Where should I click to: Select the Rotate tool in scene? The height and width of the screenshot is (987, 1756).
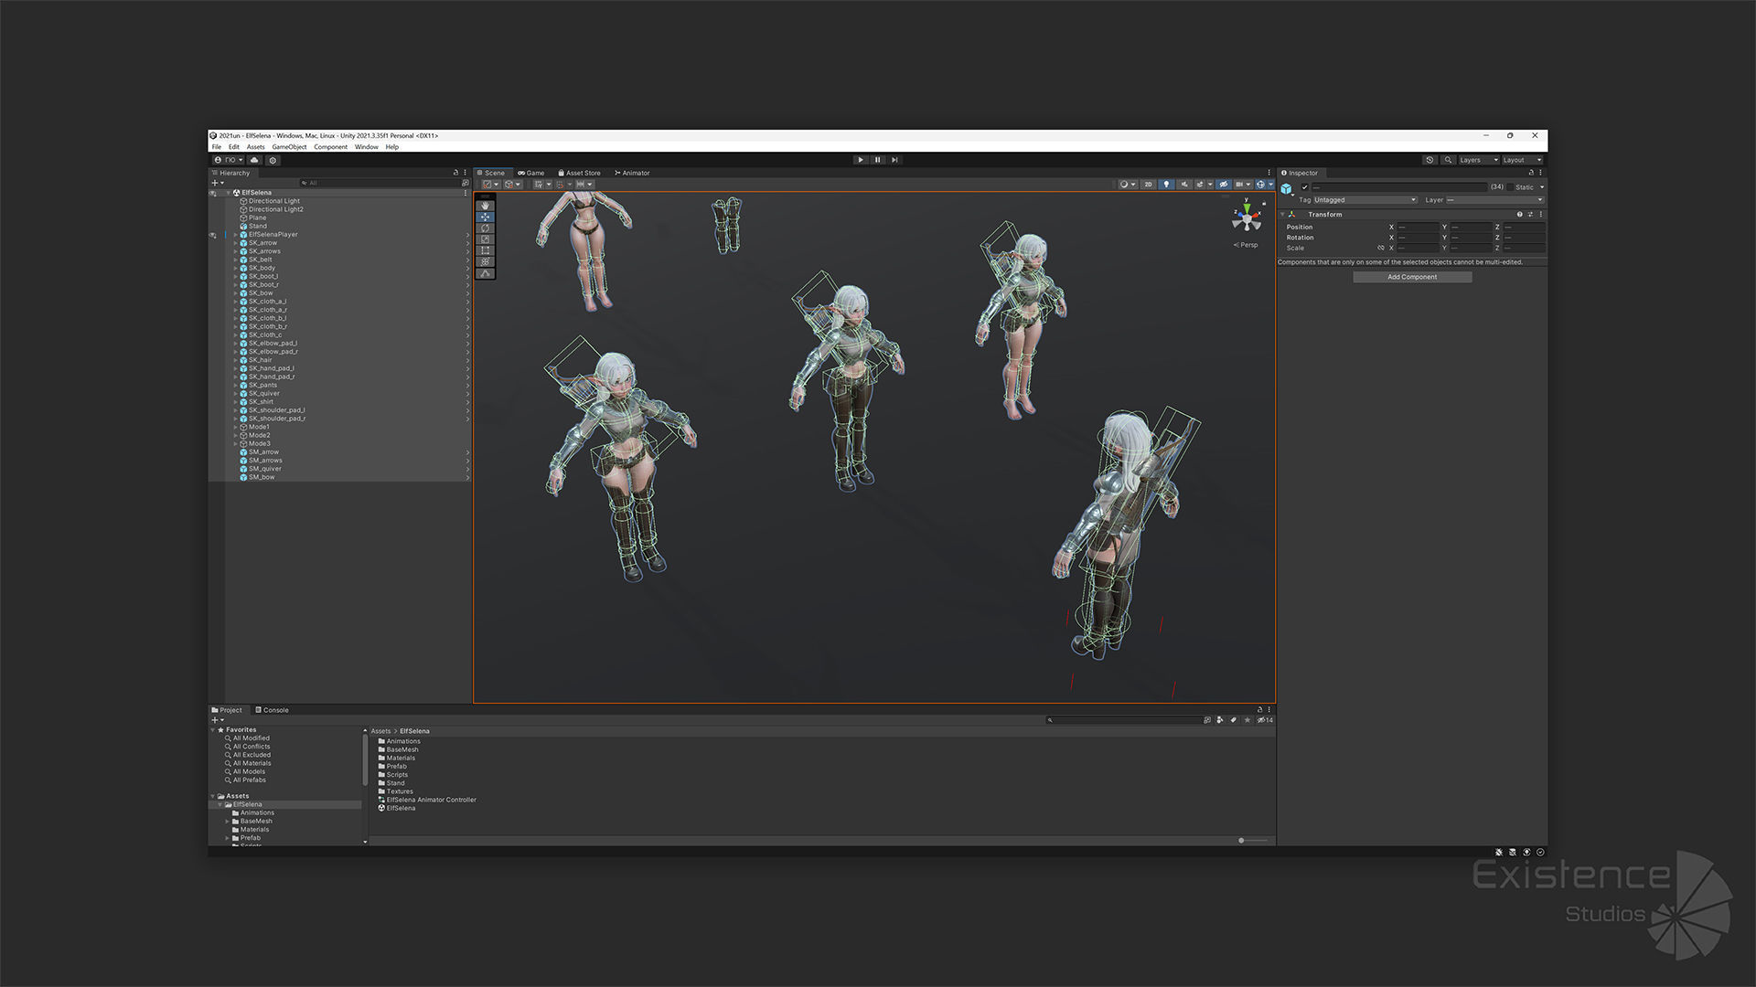coord(486,228)
